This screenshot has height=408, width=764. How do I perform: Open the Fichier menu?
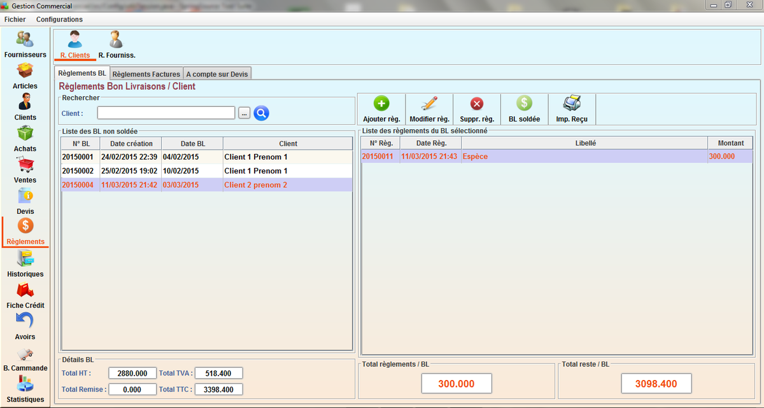tap(15, 19)
